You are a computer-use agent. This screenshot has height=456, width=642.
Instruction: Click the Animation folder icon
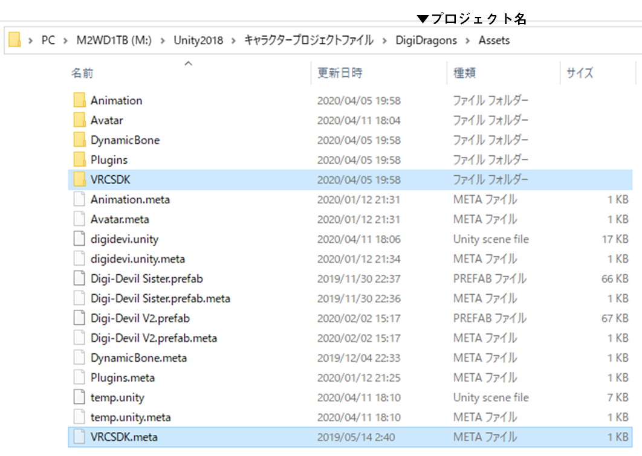pos(79,100)
